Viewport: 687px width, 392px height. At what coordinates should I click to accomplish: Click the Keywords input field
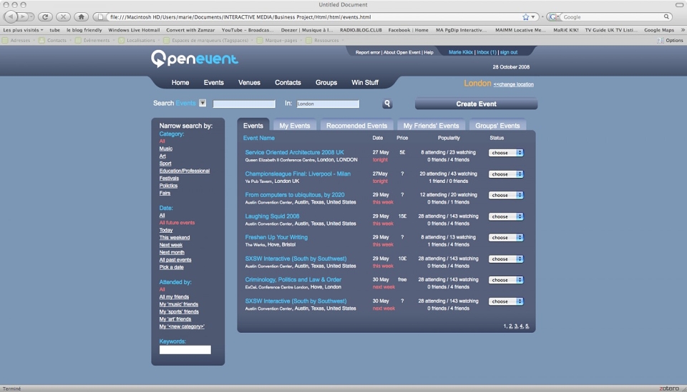(x=185, y=350)
